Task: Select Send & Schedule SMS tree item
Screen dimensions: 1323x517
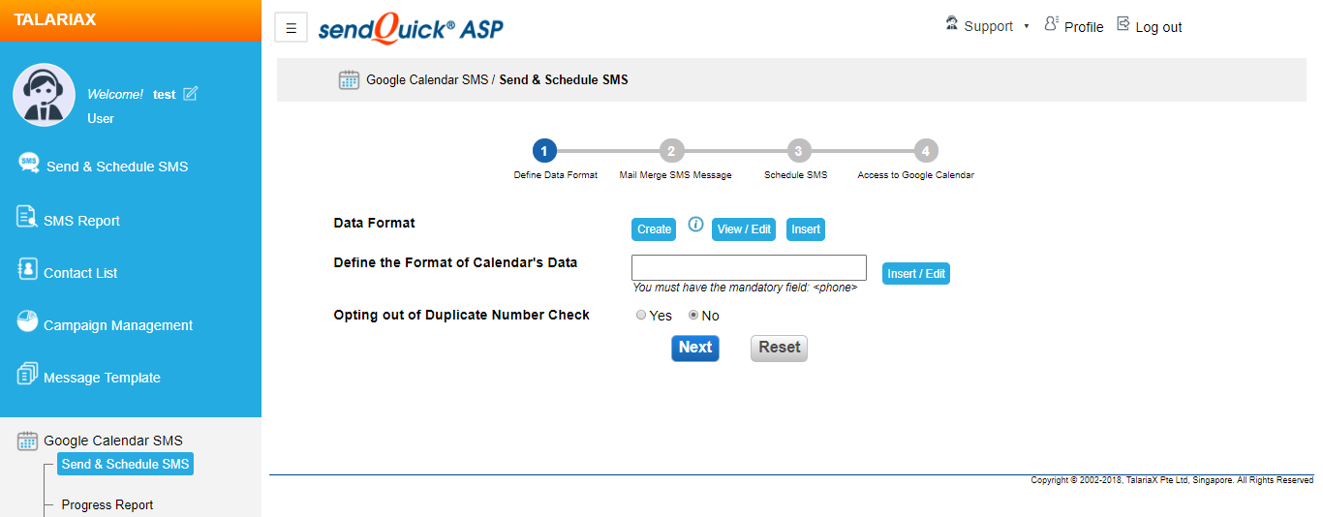Action: (125, 464)
